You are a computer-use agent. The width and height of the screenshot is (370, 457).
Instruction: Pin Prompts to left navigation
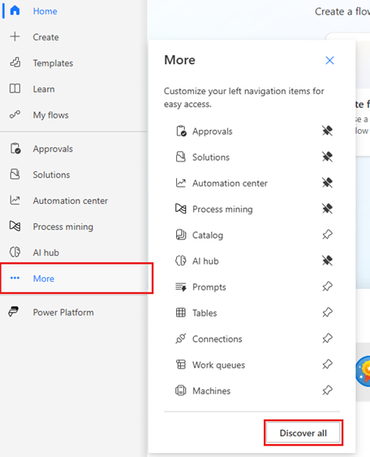(327, 287)
